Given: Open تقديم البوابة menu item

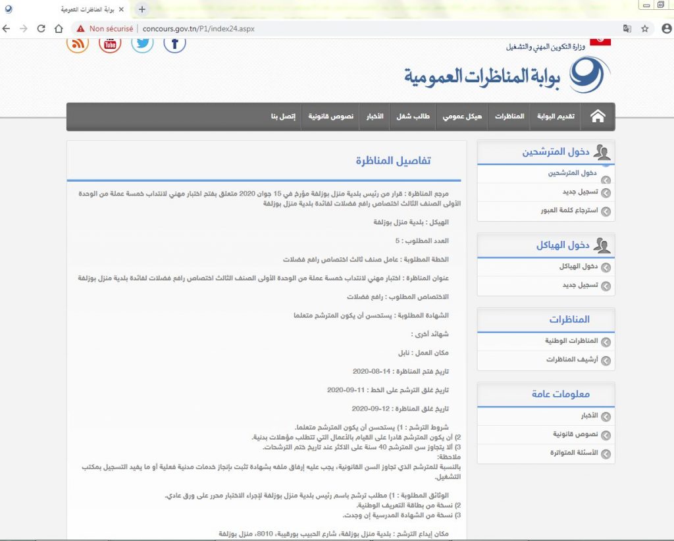Looking at the screenshot, I should coord(556,116).
